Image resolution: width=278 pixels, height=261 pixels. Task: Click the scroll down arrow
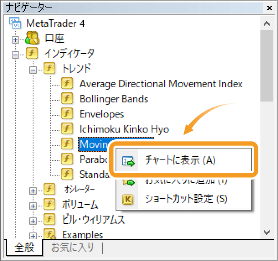267,232
